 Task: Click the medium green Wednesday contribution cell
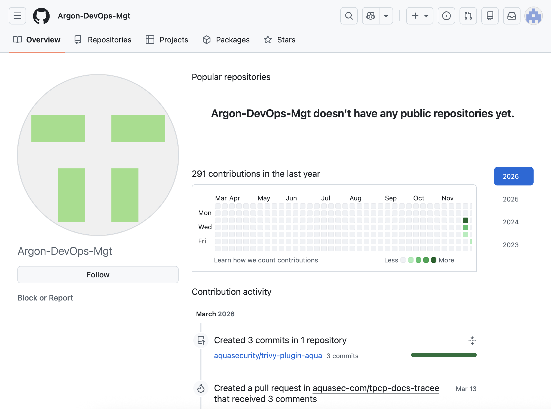pyautogui.click(x=466, y=227)
